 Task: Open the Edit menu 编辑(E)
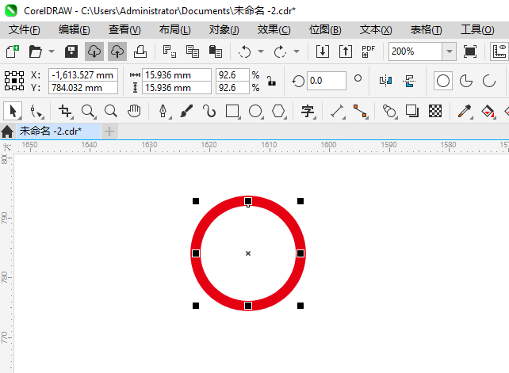(75, 30)
